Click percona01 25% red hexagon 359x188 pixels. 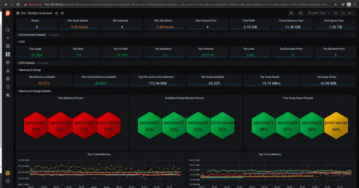(x=36, y=125)
